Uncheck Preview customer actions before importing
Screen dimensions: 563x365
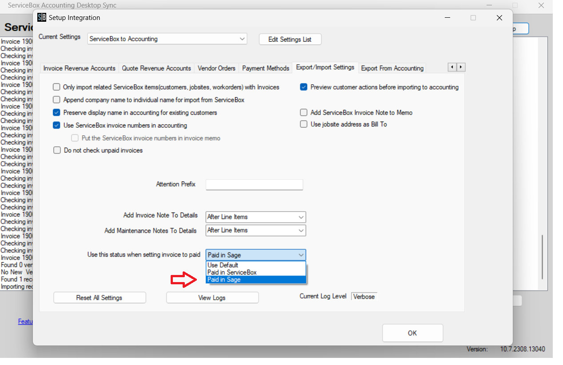pyautogui.click(x=303, y=87)
